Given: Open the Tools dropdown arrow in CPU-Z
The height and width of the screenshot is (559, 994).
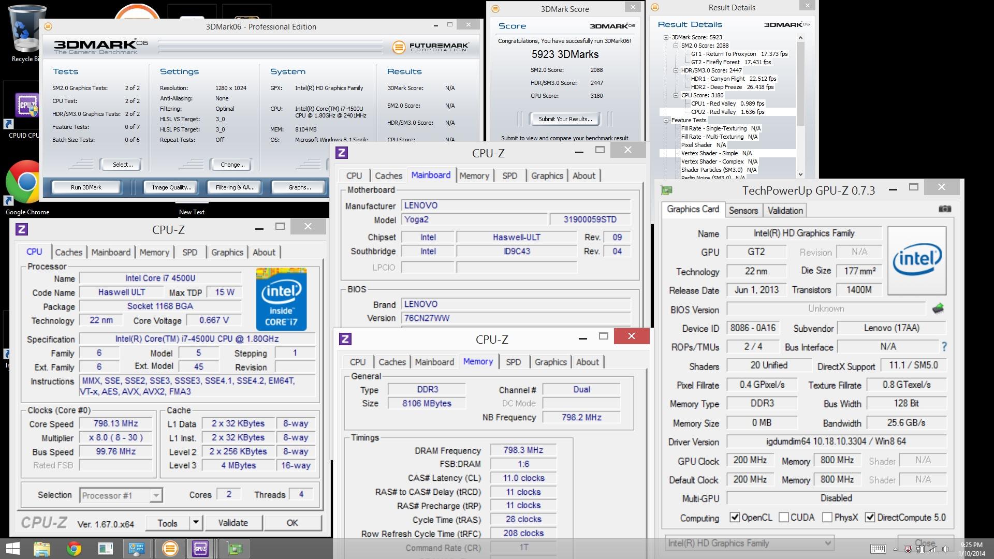Looking at the screenshot, I should click(x=196, y=523).
